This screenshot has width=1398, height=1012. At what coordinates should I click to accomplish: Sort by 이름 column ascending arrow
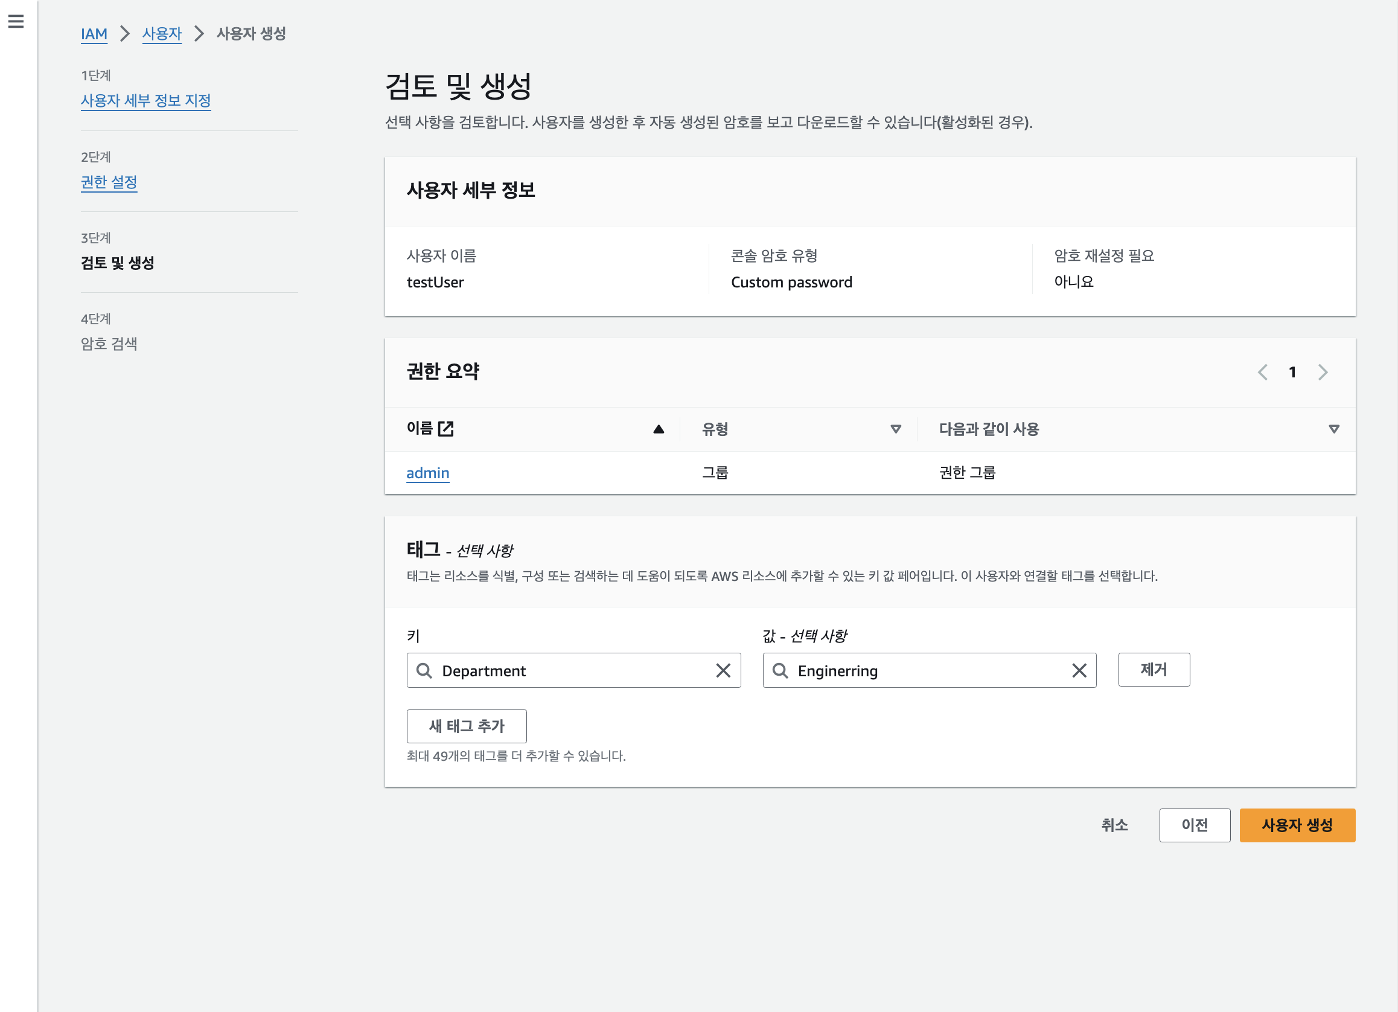point(659,429)
